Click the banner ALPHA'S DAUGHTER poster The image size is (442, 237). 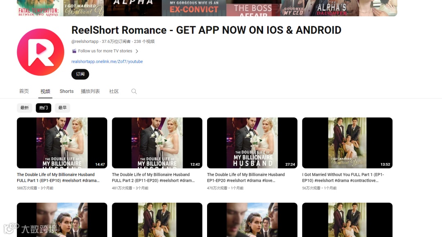click(x=331, y=8)
